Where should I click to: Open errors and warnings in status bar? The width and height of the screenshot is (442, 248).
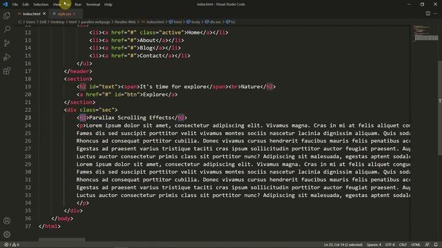(12, 245)
